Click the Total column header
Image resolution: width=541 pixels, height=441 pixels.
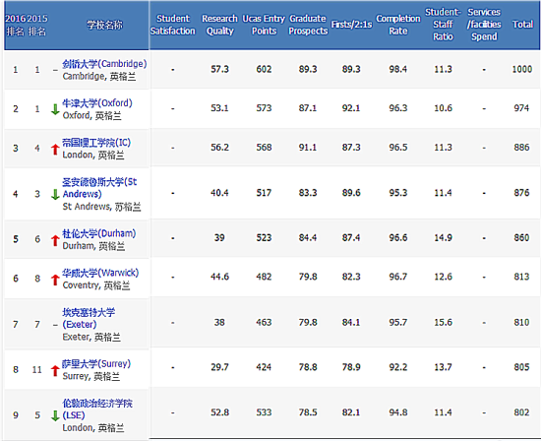tap(522, 25)
